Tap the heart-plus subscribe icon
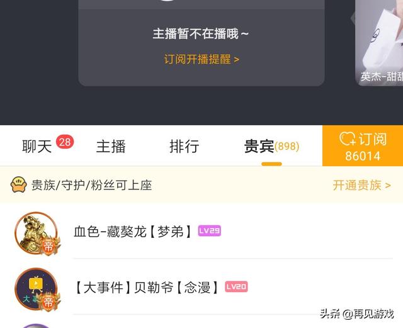The height and width of the screenshot is (328, 403). tap(348, 139)
